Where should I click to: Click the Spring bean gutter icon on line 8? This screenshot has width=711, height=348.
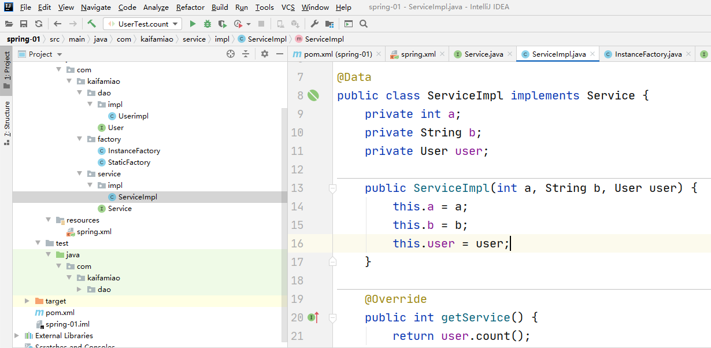click(x=313, y=95)
